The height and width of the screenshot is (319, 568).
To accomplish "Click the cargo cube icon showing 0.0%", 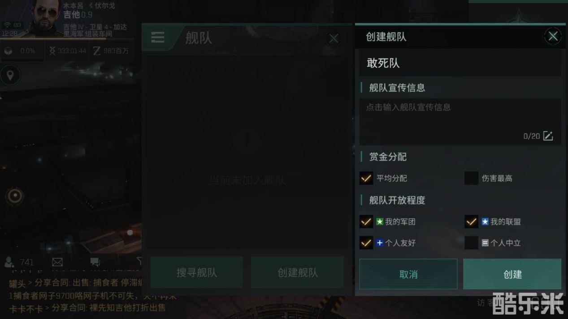I will pyautogui.click(x=8, y=51).
